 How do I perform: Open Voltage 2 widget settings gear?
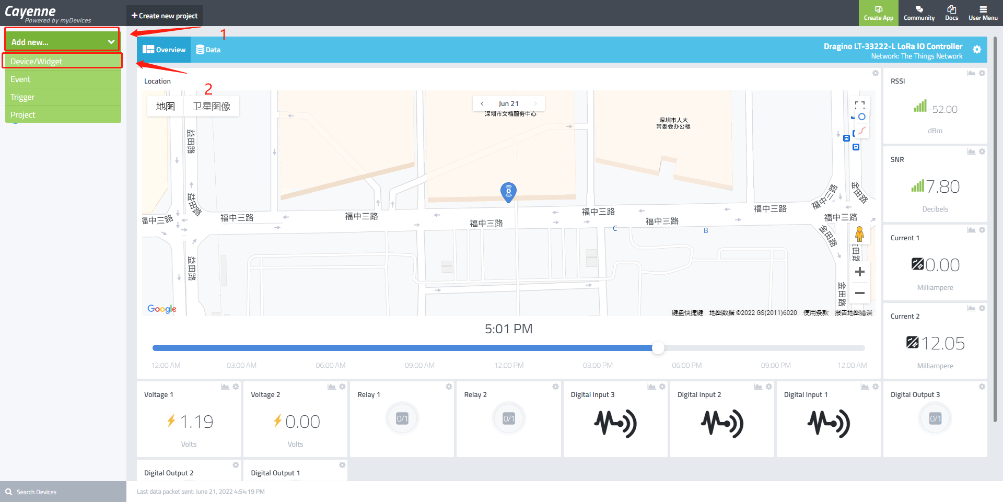coord(342,387)
